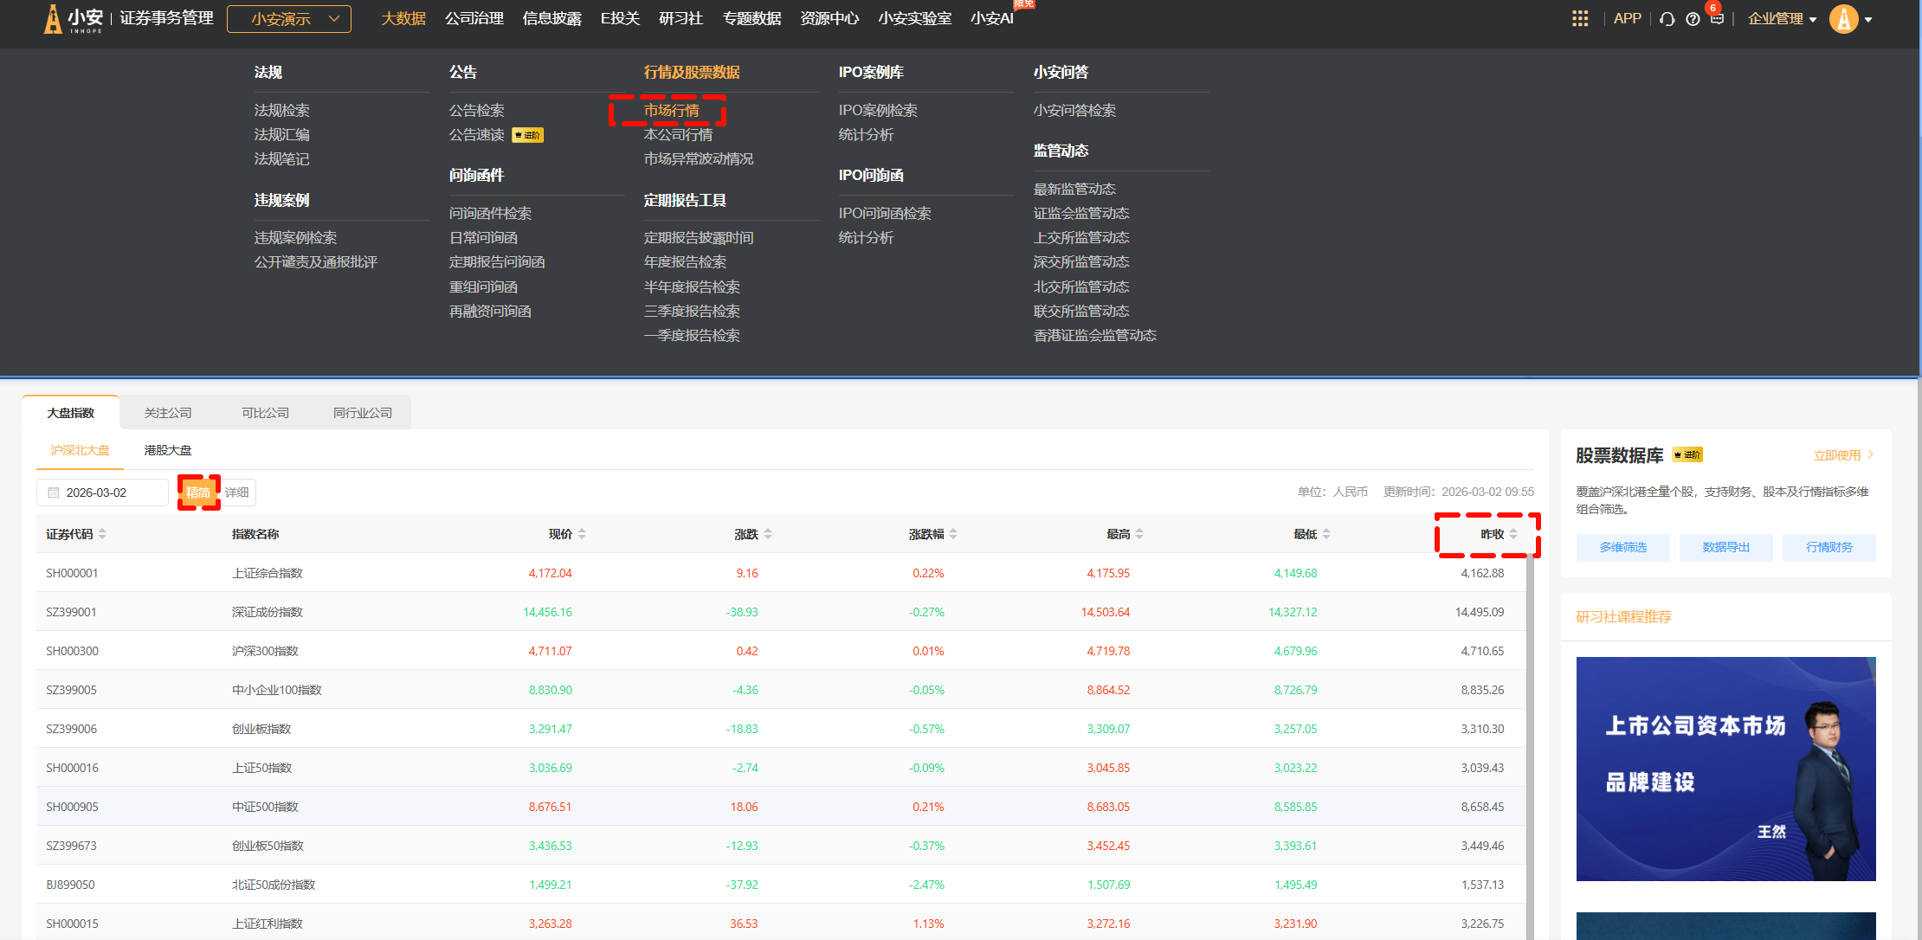The width and height of the screenshot is (1922, 940).
Task: Switch to 详细 view mode
Action: tap(237, 493)
